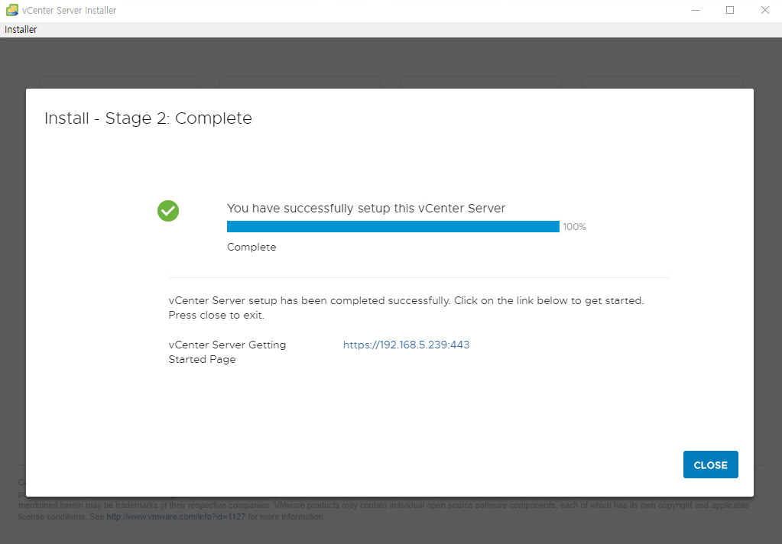Click 'You have successfully setup this vCenter Server'
The height and width of the screenshot is (544, 782).
(x=366, y=208)
